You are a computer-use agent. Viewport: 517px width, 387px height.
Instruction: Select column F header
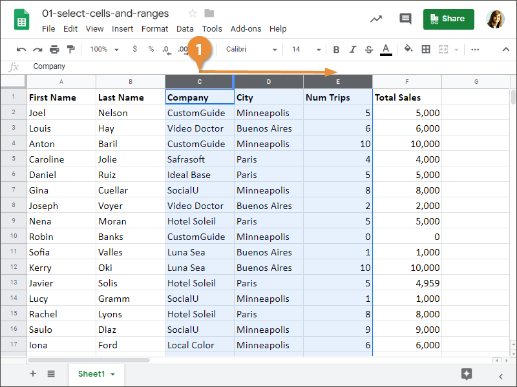407,82
